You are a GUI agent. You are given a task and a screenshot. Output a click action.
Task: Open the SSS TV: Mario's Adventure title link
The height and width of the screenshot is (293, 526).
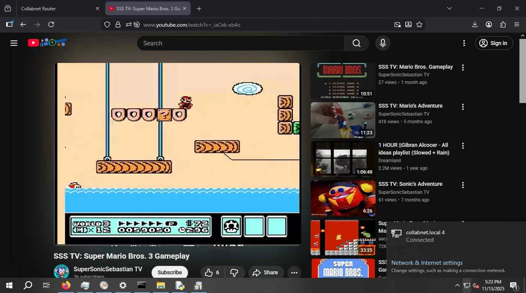(411, 106)
